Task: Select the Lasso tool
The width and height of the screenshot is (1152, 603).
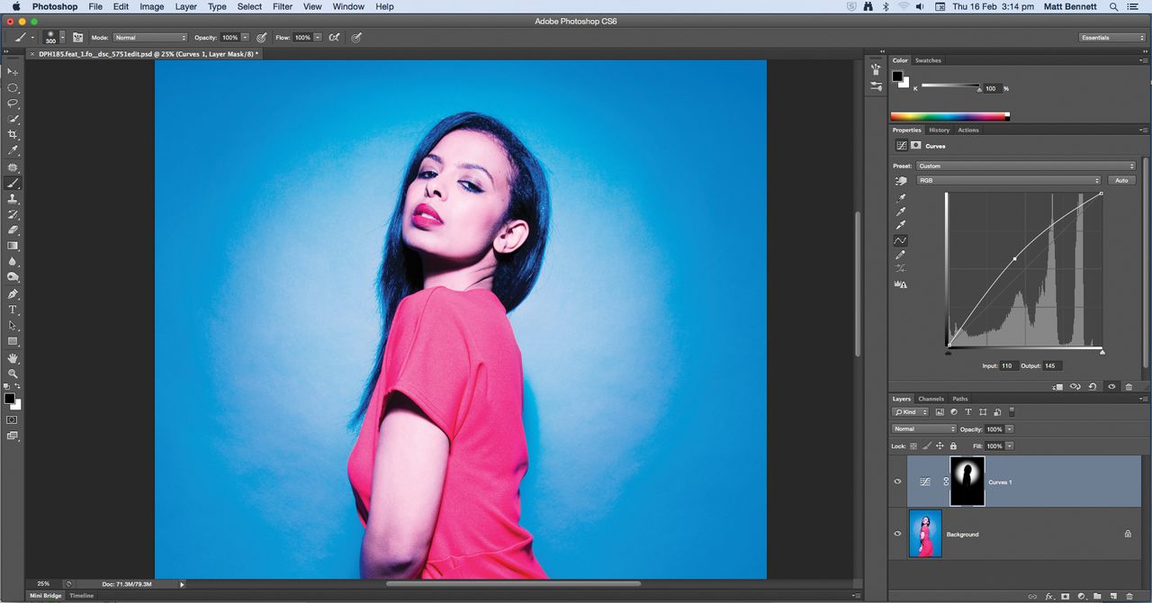Action: [x=13, y=103]
